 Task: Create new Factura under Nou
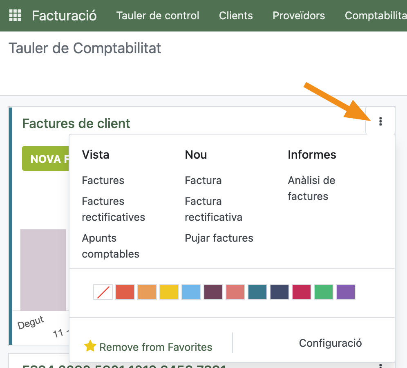pos(203,180)
